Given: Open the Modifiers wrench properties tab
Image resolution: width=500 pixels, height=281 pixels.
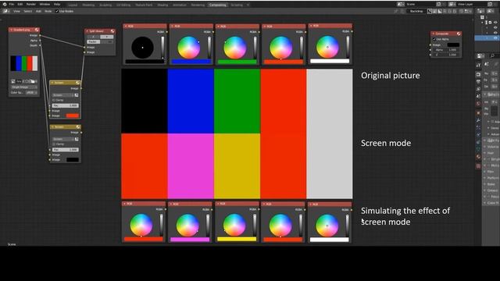Looking at the screenshot, I should point(478,120).
